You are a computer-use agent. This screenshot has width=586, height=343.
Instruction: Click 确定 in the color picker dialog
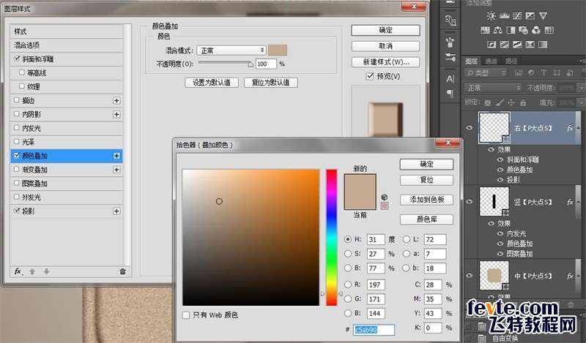[426, 164]
